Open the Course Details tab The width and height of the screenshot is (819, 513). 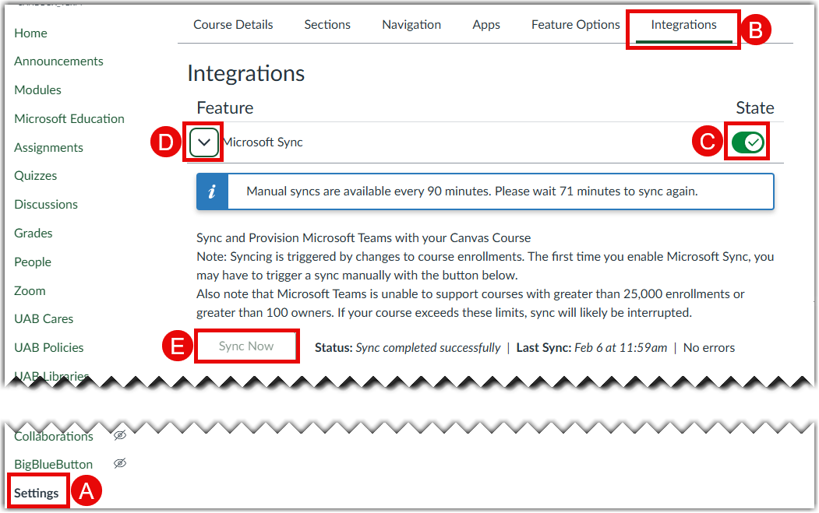[233, 25]
